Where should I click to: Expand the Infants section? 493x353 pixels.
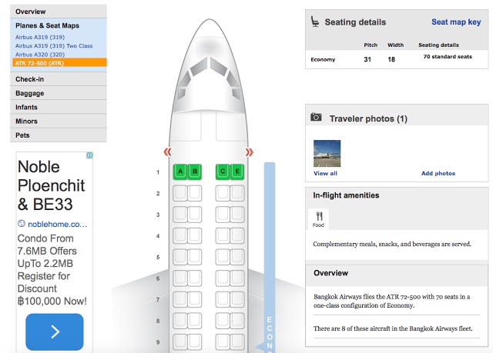[x=27, y=107]
